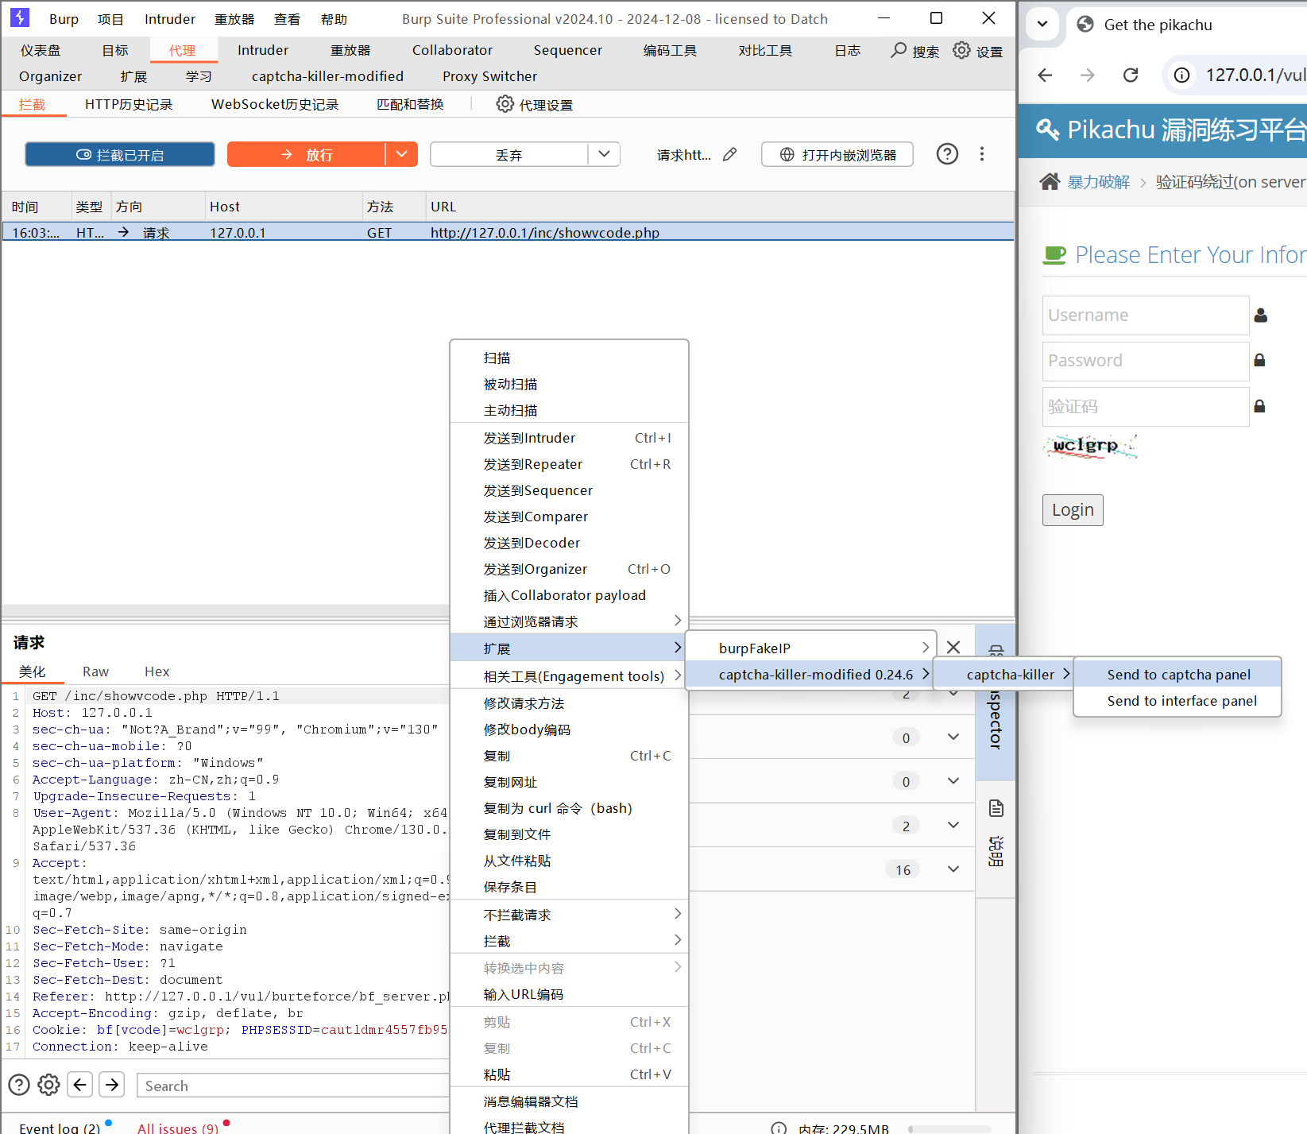Click the 放行 forward button
Screen dimensions: 1307x1134
(307, 154)
